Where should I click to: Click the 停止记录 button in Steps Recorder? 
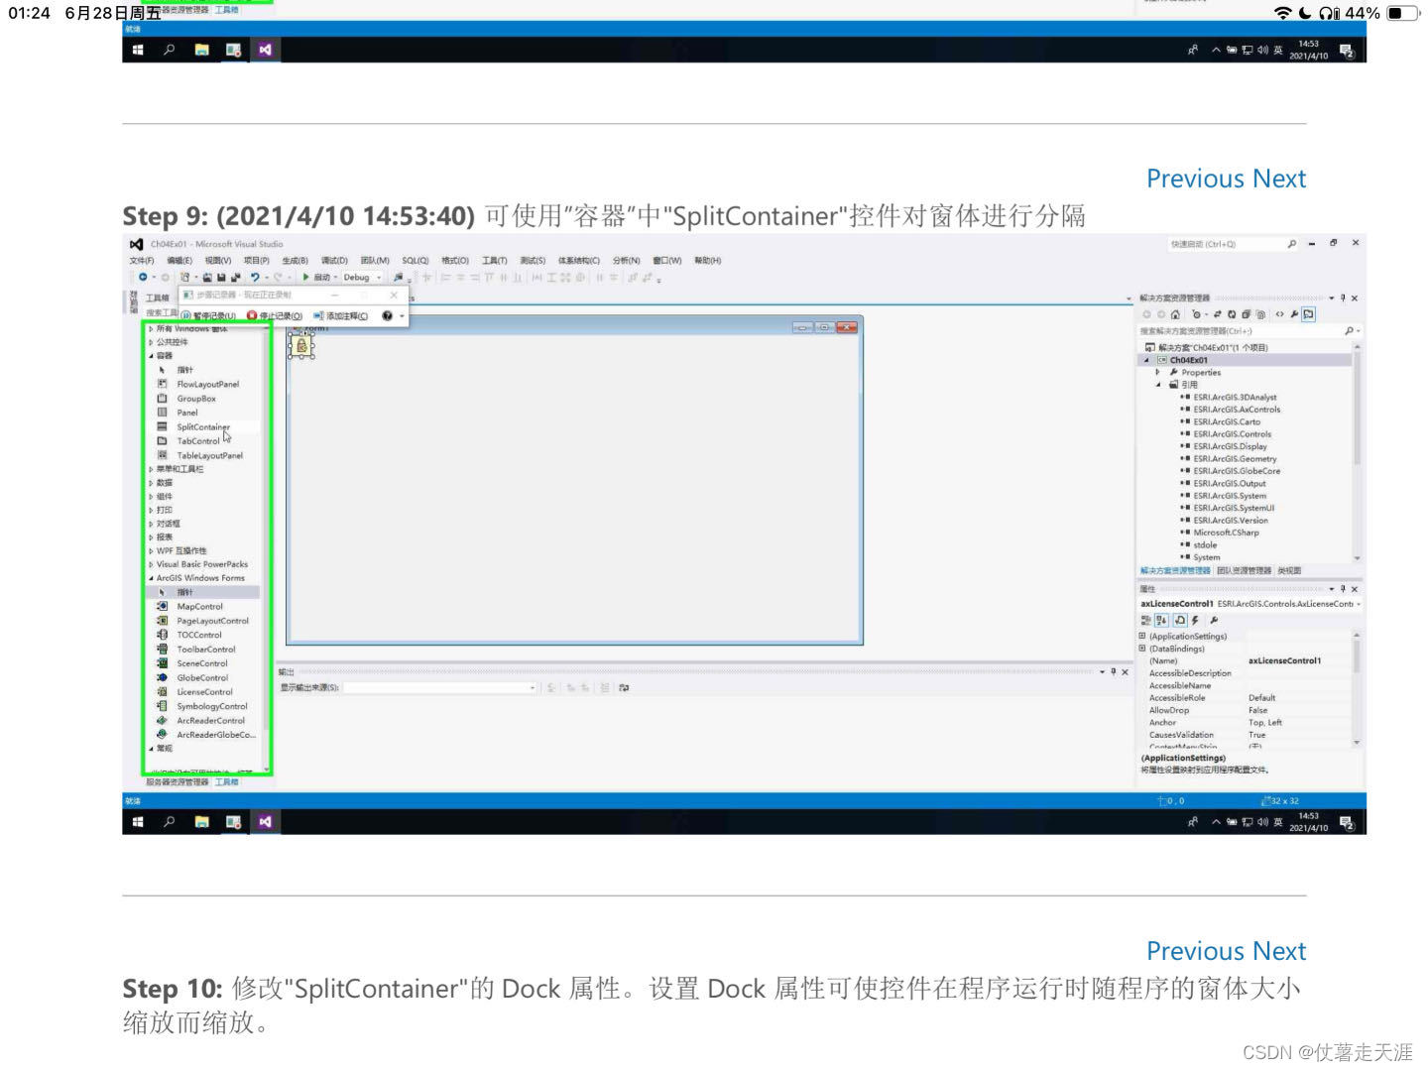point(275,315)
